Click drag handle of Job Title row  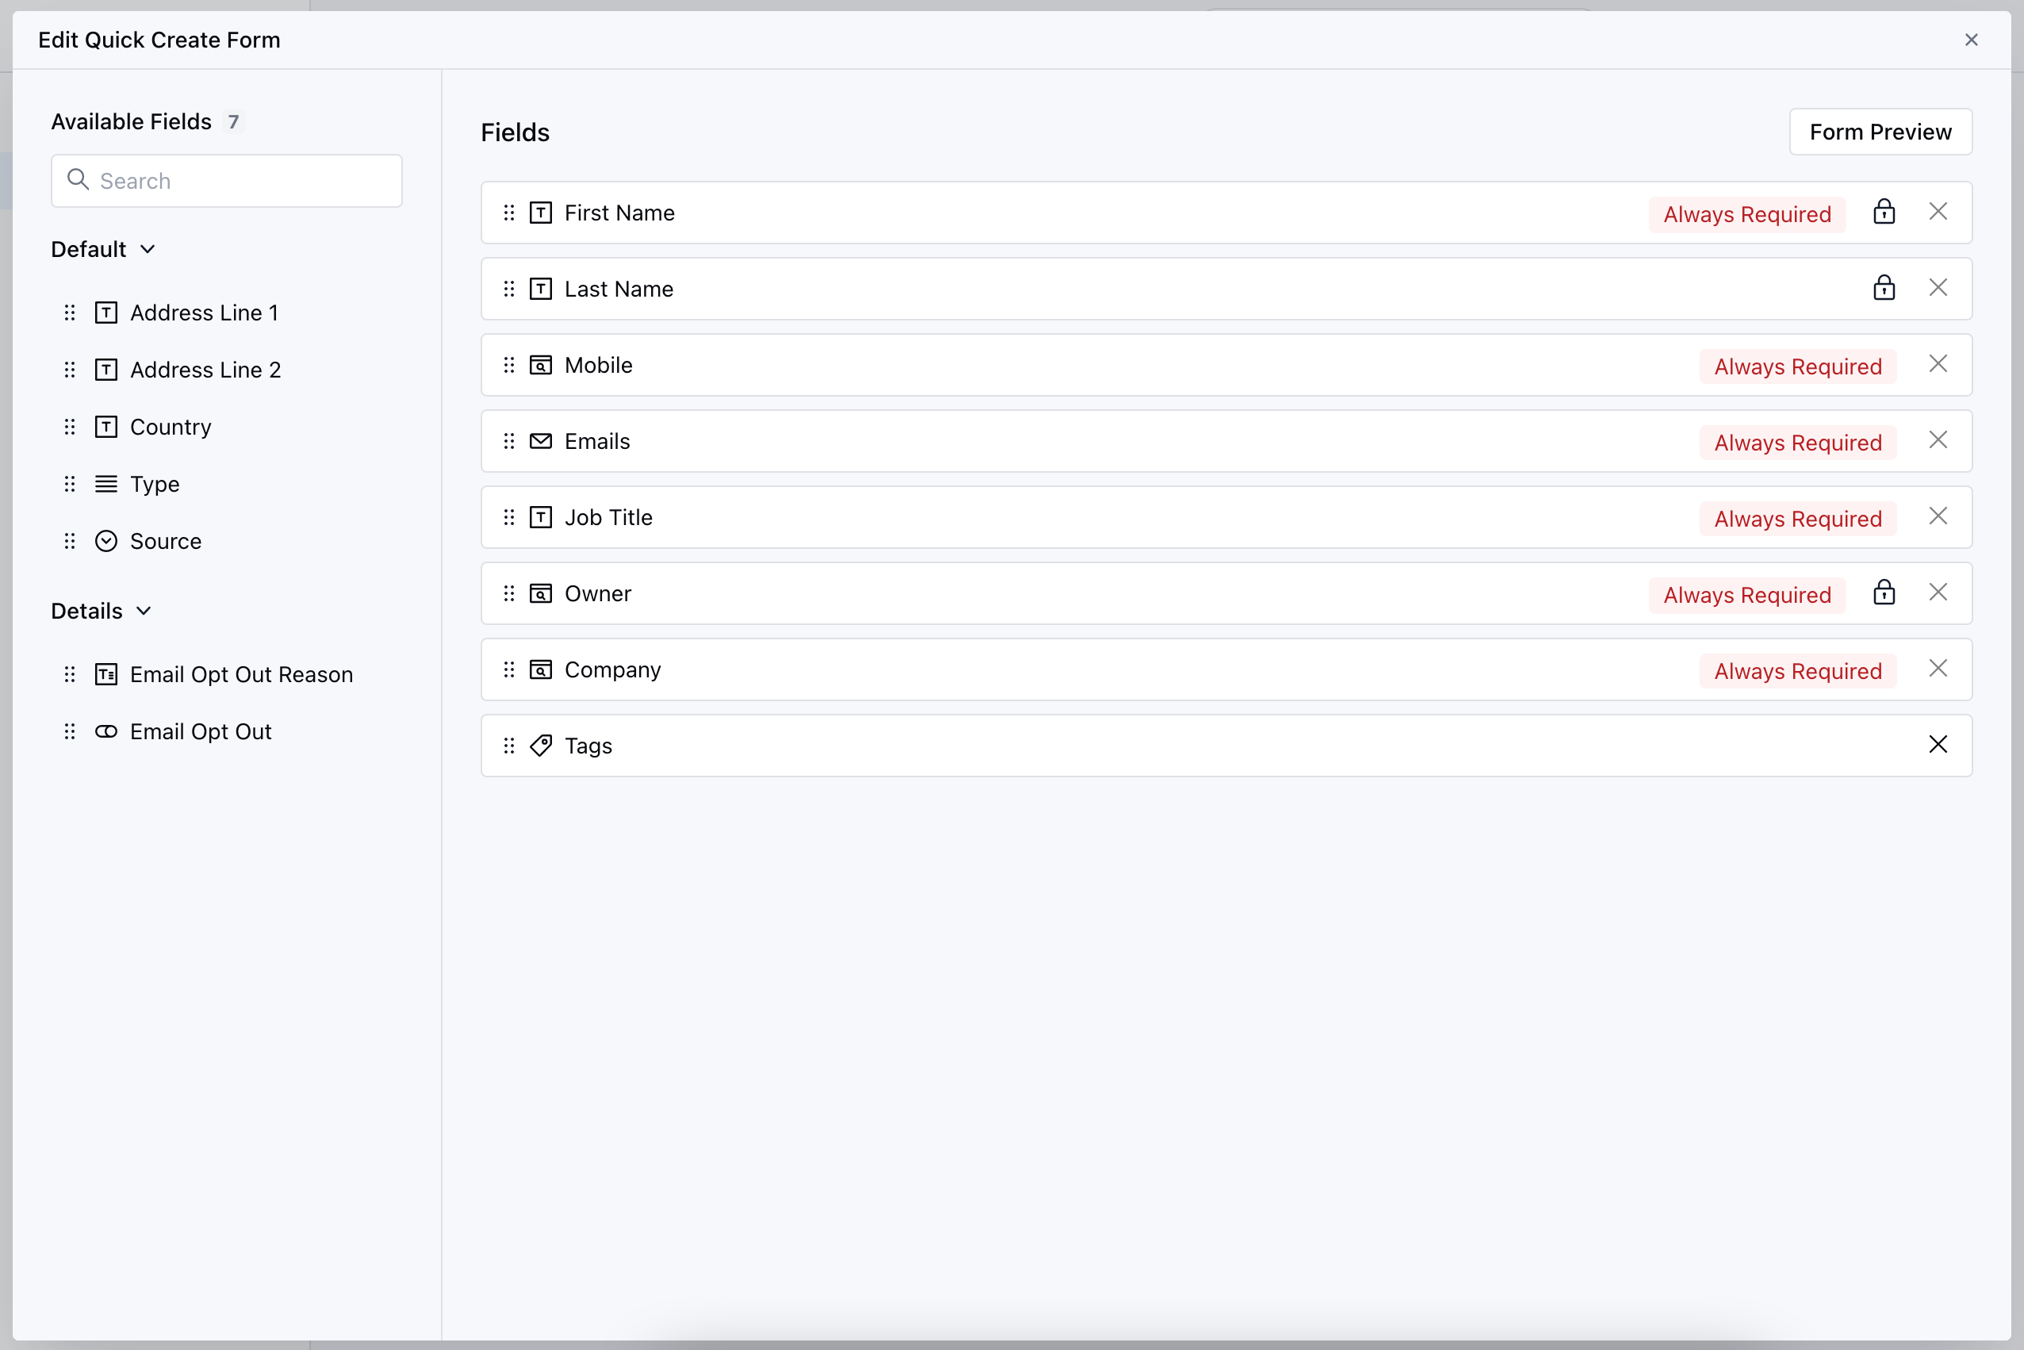509,516
